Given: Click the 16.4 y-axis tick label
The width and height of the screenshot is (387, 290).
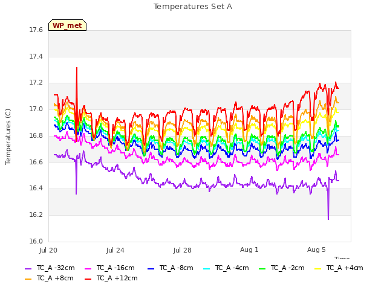Looking at the screenshot, I should (36, 188).
